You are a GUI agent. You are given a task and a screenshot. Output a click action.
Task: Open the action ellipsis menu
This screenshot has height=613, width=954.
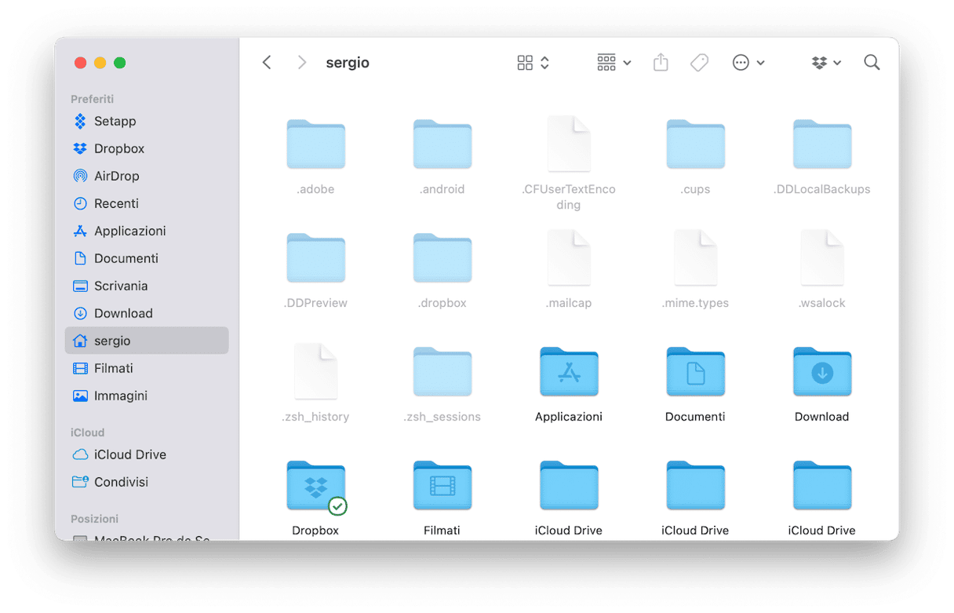pyautogui.click(x=748, y=63)
